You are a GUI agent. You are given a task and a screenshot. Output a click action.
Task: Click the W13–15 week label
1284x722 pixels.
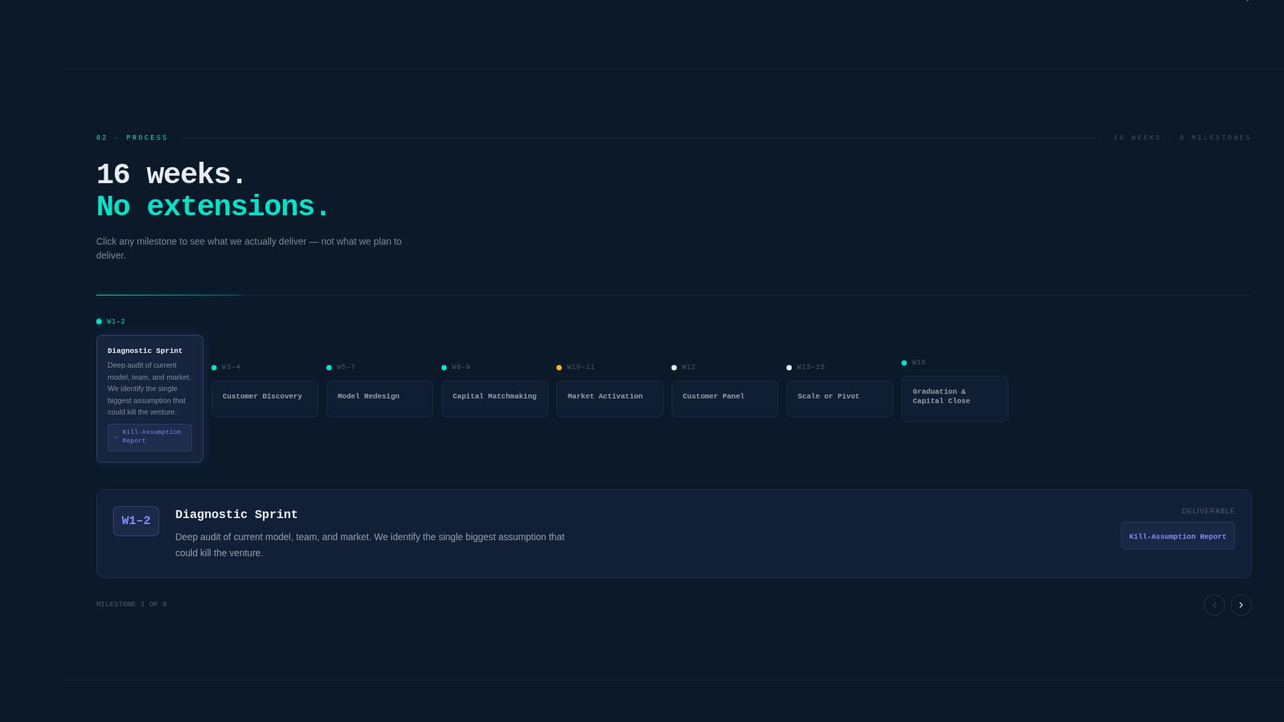click(x=811, y=367)
